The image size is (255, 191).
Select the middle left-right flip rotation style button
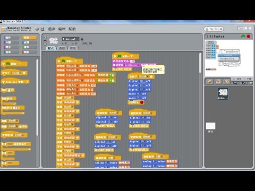click(45, 40)
